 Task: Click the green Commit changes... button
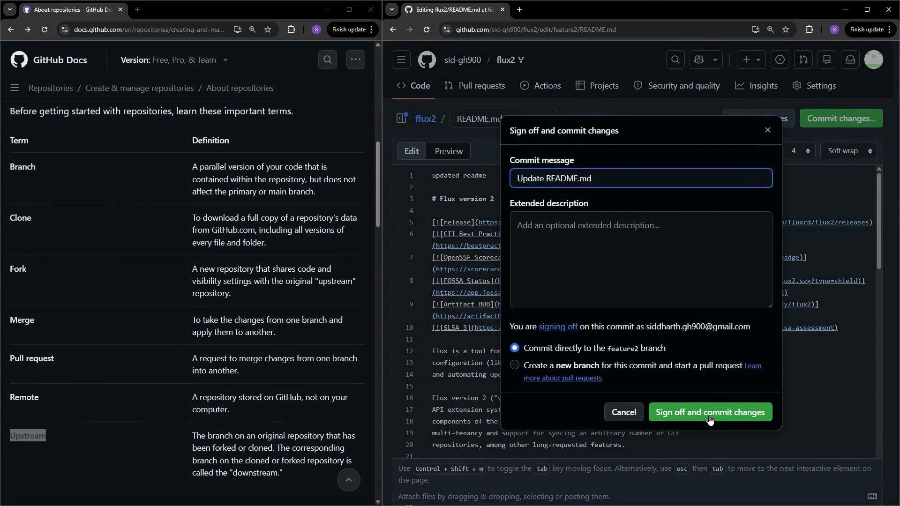click(841, 119)
